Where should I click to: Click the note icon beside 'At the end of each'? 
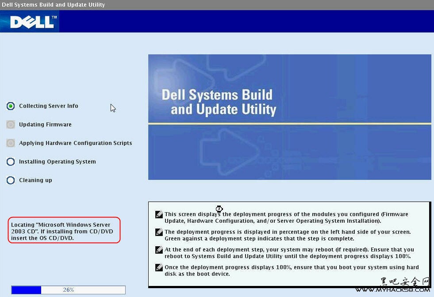(x=159, y=250)
